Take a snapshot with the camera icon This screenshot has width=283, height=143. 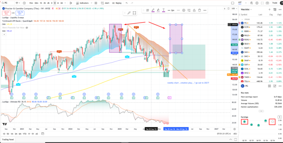(x=267, y=3)
